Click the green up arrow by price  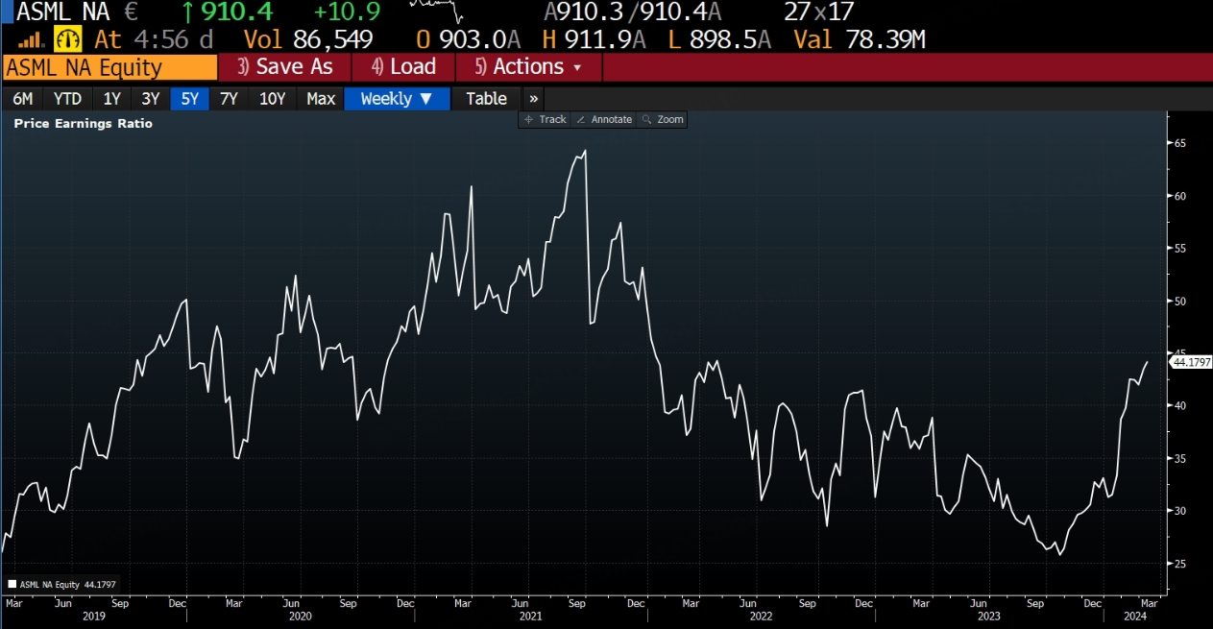188,12
